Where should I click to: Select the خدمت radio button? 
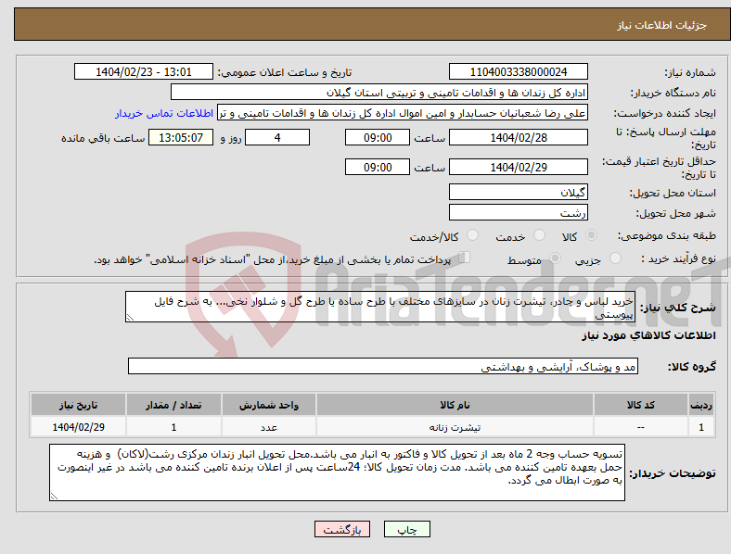[x=539, y=235]
